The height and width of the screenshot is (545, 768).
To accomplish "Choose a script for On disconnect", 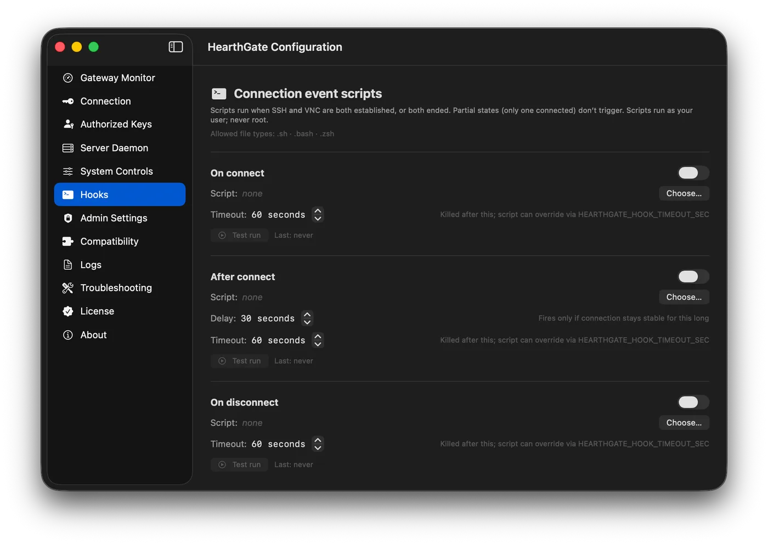I will pos(684,423).
